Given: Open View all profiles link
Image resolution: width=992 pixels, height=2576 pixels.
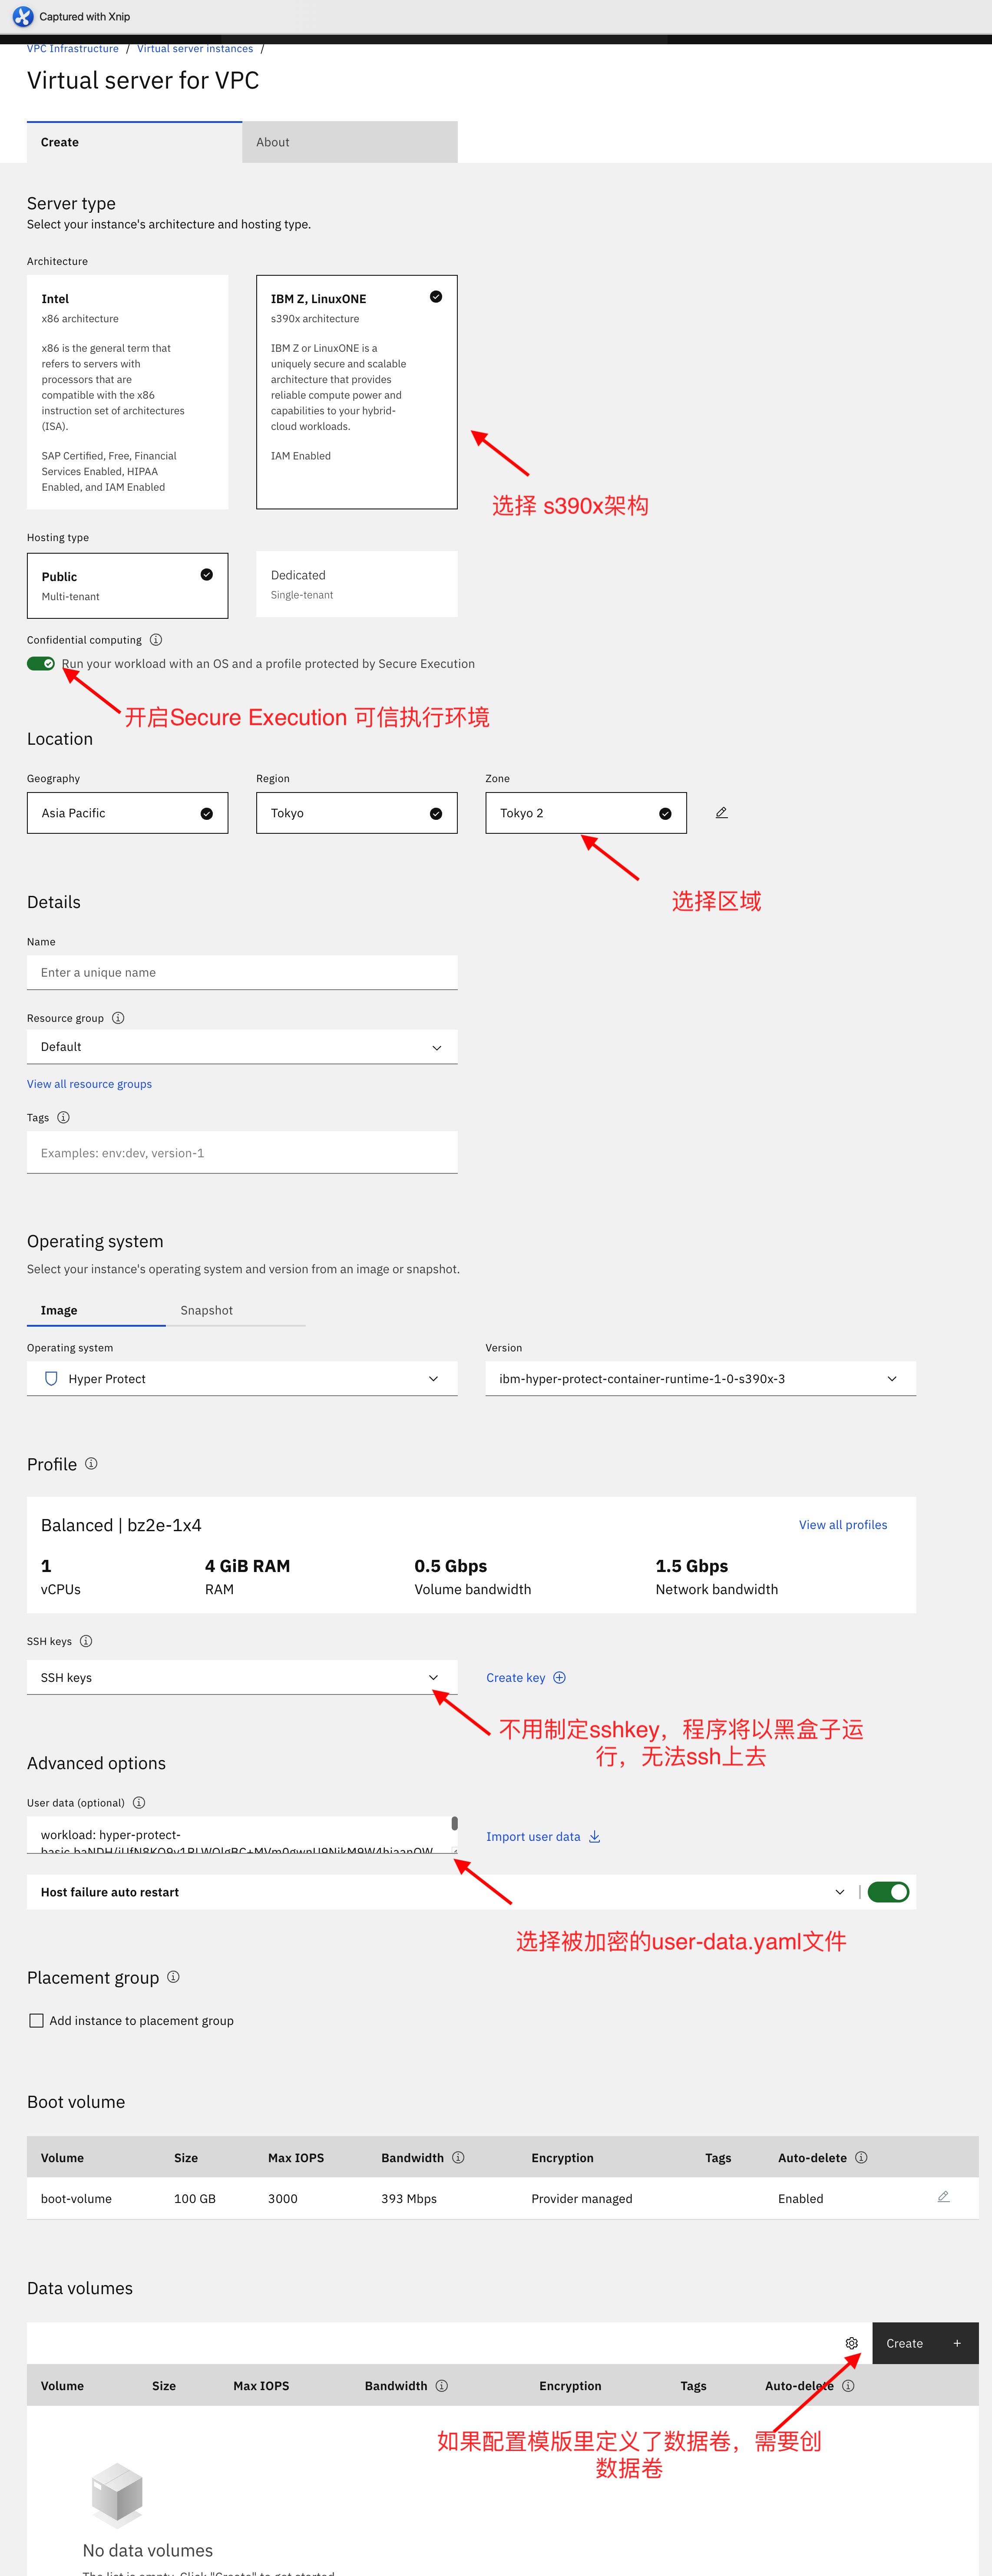Looking at the screenshot, I should tap(843, 1525).
